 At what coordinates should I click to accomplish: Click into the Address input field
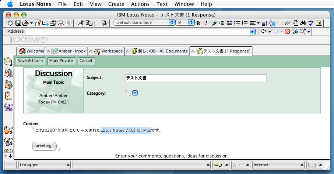pos(138,32)
